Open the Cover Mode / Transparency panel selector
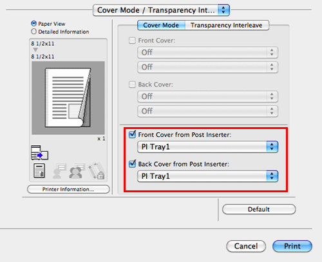Image resolution: width=322 pixels, height=262 pixels. (x=161, y=10)
